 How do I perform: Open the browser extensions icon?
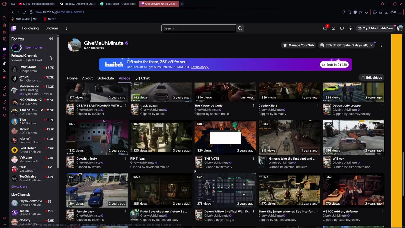coord(375,12)
